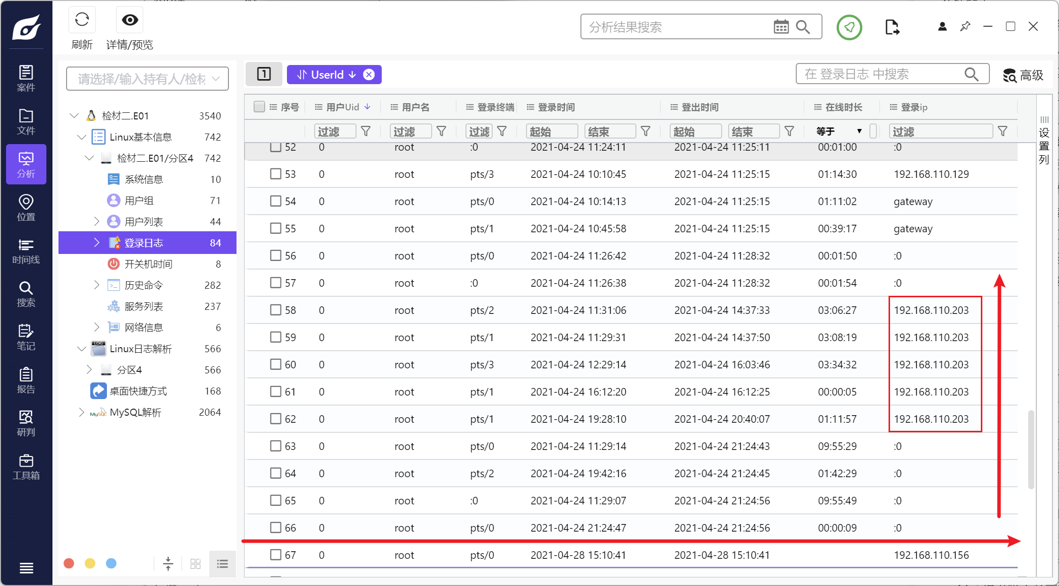Viewport: 1059px width, 586px height.
Task: Click the Advanced (高级) search button
Action: tap(1023, 75)
